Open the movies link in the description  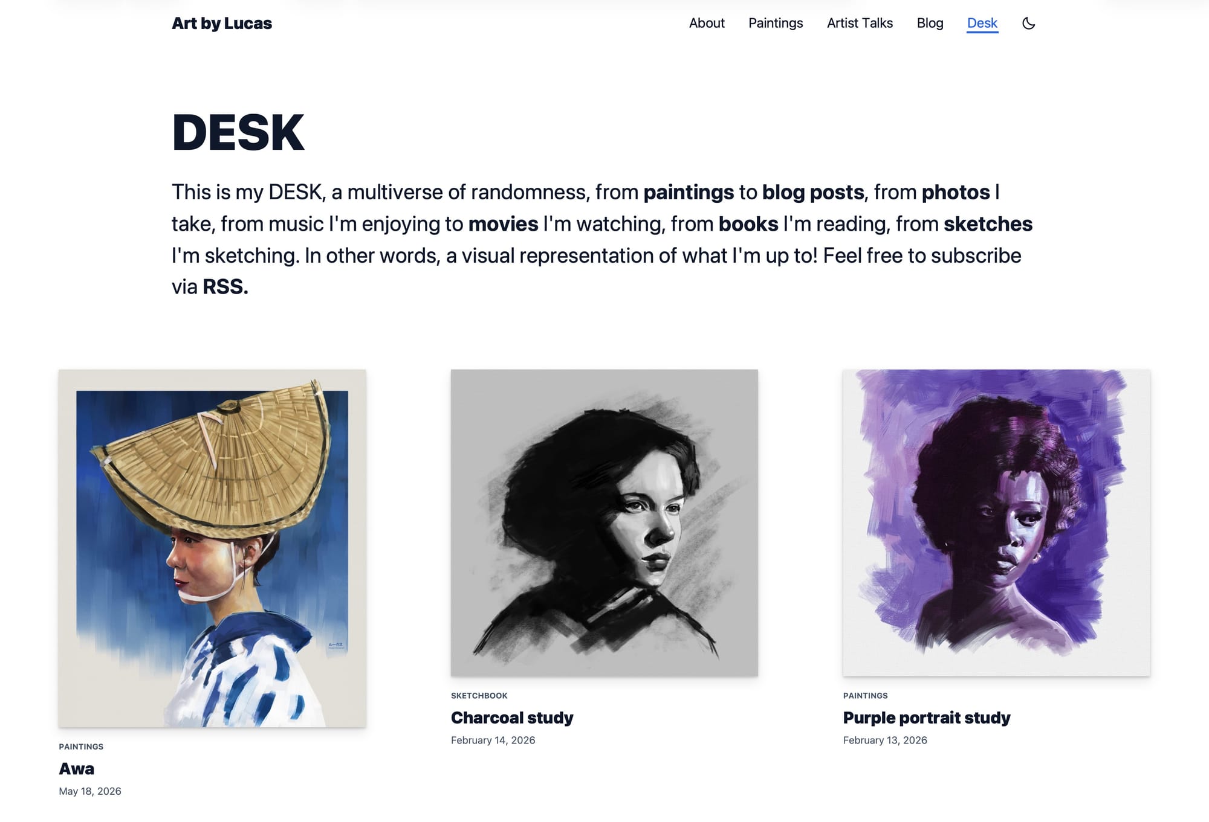coord(503,224)
